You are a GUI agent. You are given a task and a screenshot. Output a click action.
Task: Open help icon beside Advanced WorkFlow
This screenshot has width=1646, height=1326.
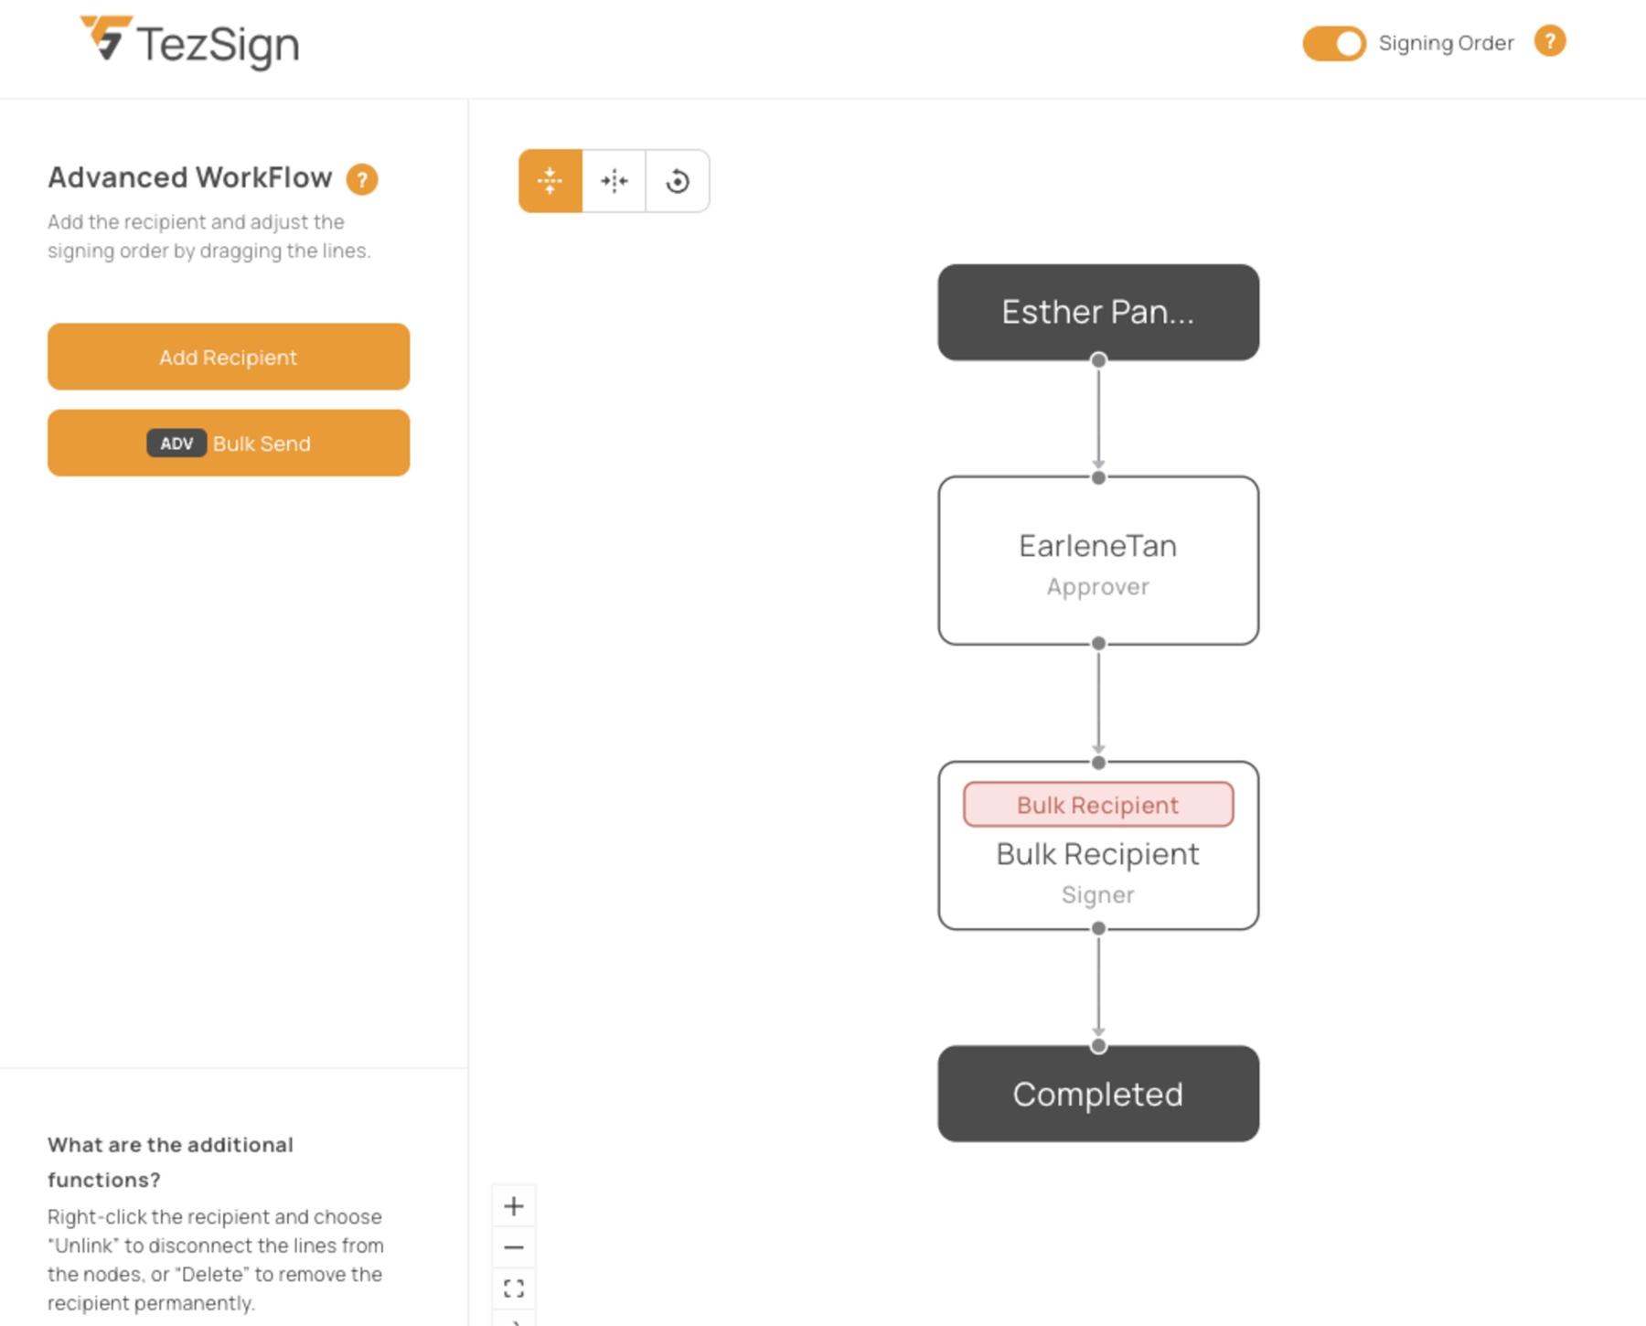(362, 179)
